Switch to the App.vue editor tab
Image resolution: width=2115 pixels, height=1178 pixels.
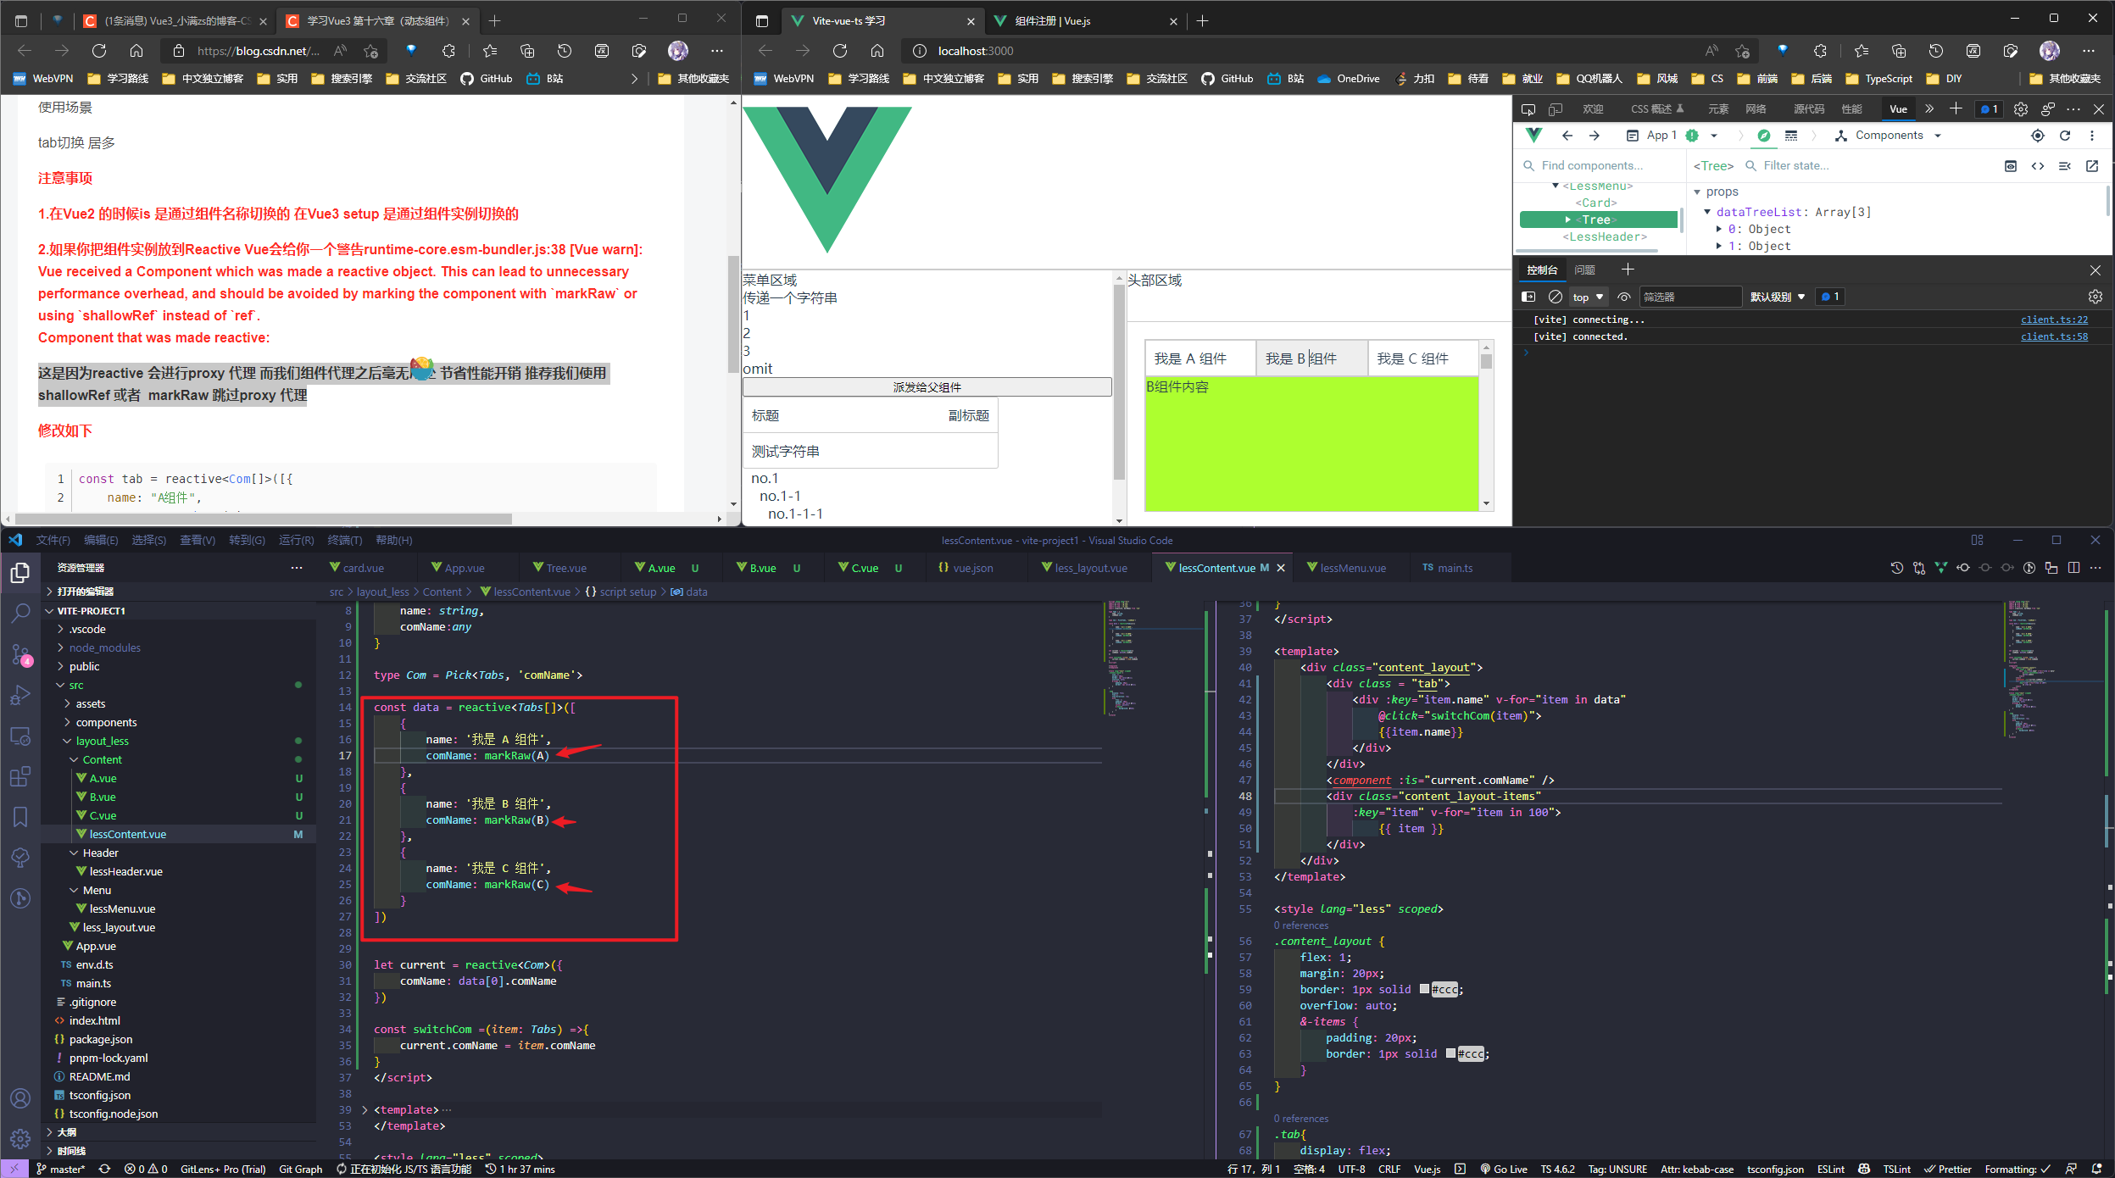coord(465,568)
